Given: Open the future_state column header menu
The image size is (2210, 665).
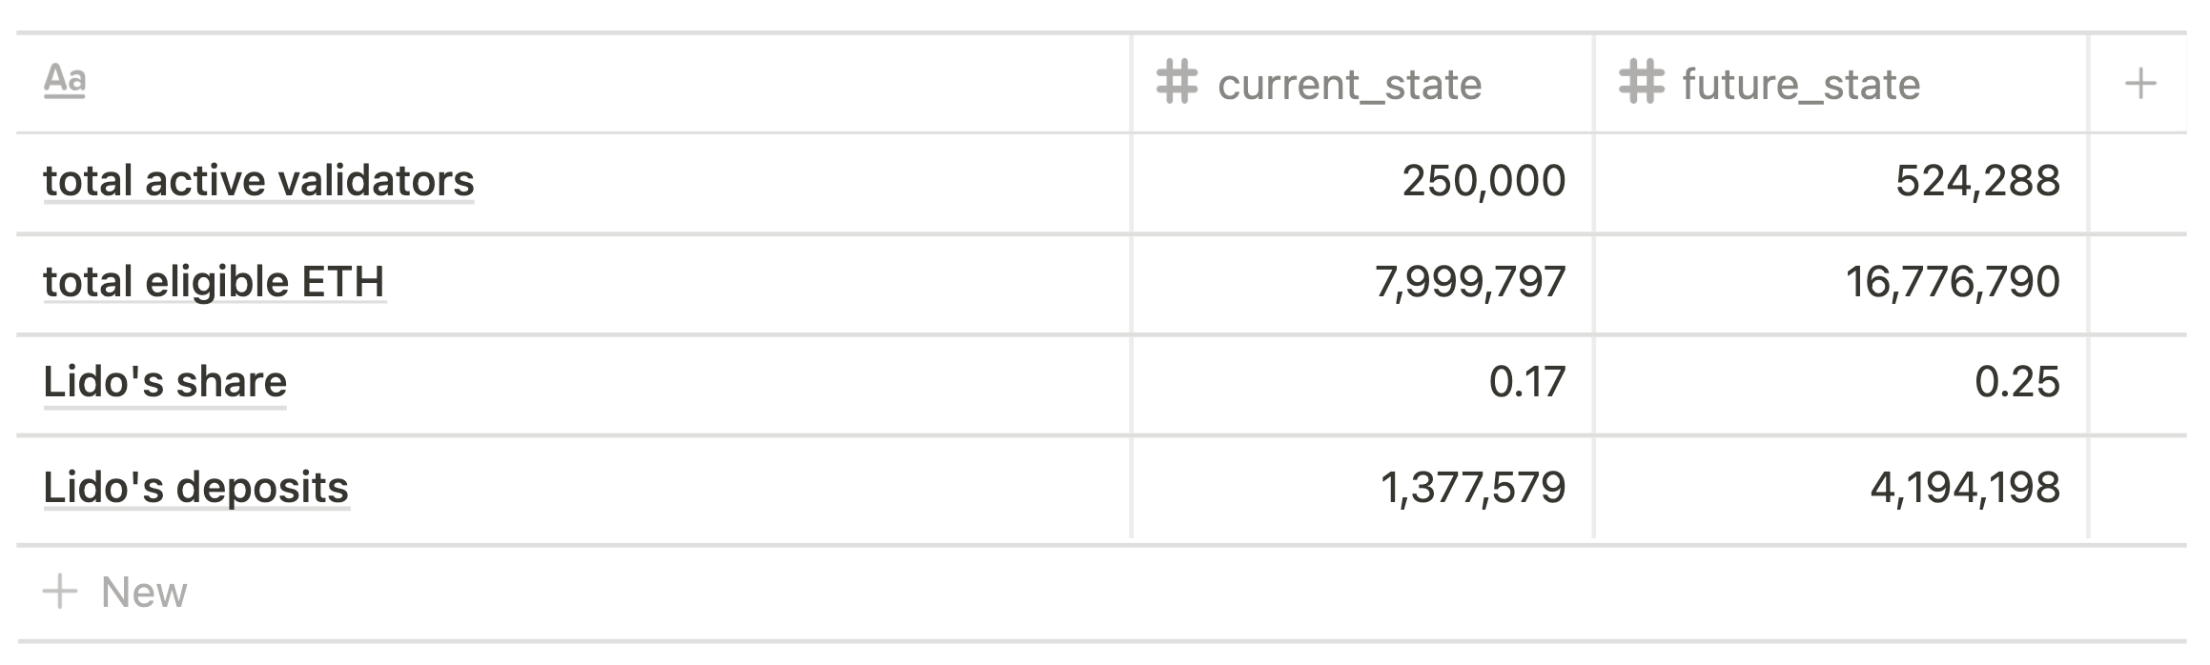Looking at the screenshot, I should (x=1841, y=84).
